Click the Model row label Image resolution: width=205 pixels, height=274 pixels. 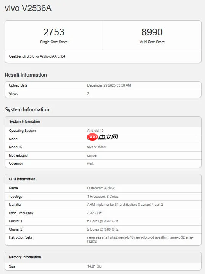tap(13, 139)
